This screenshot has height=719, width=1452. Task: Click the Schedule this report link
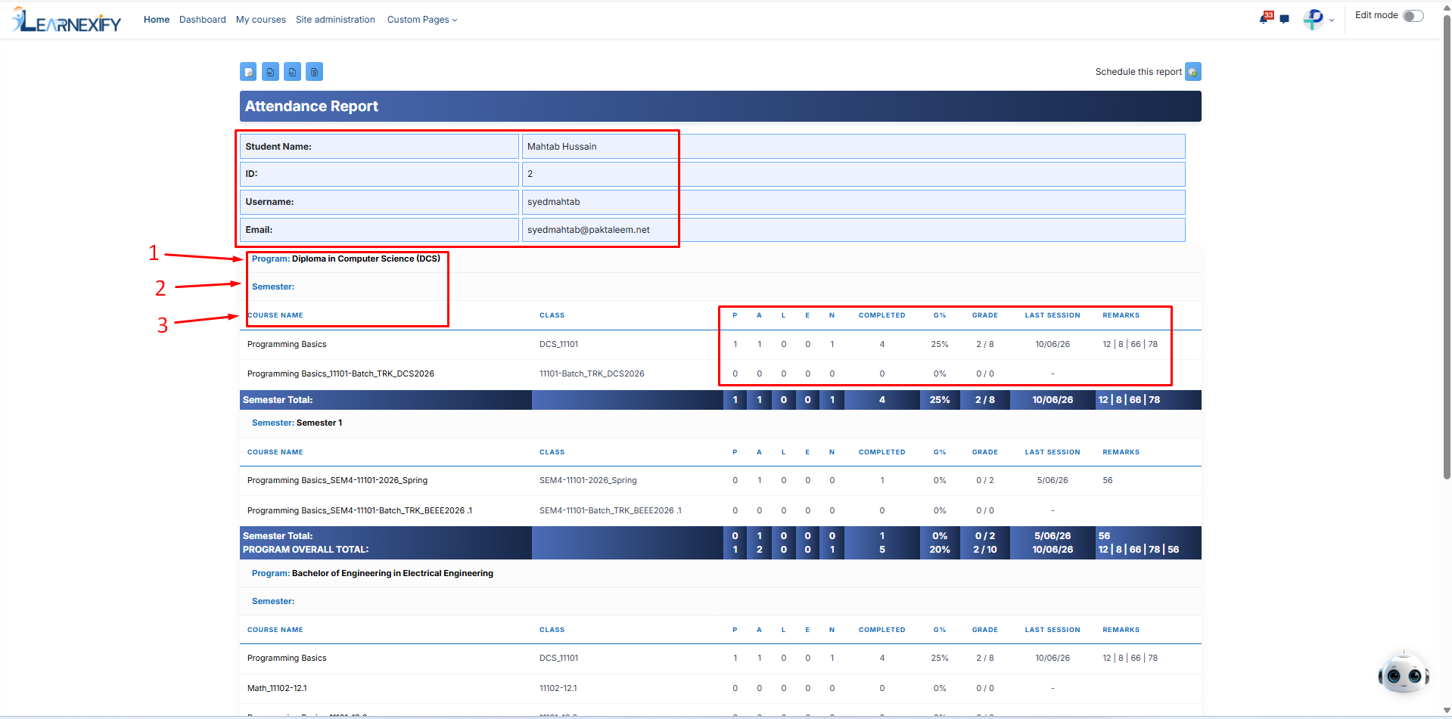pos(1138,72)
